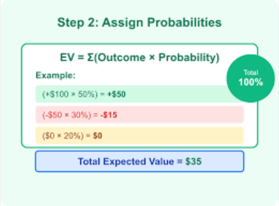Image resolution: width=279 pixels, height=206 pixels.
Task: Click the word "Total" inside the circle
Action: pos(251,73)
